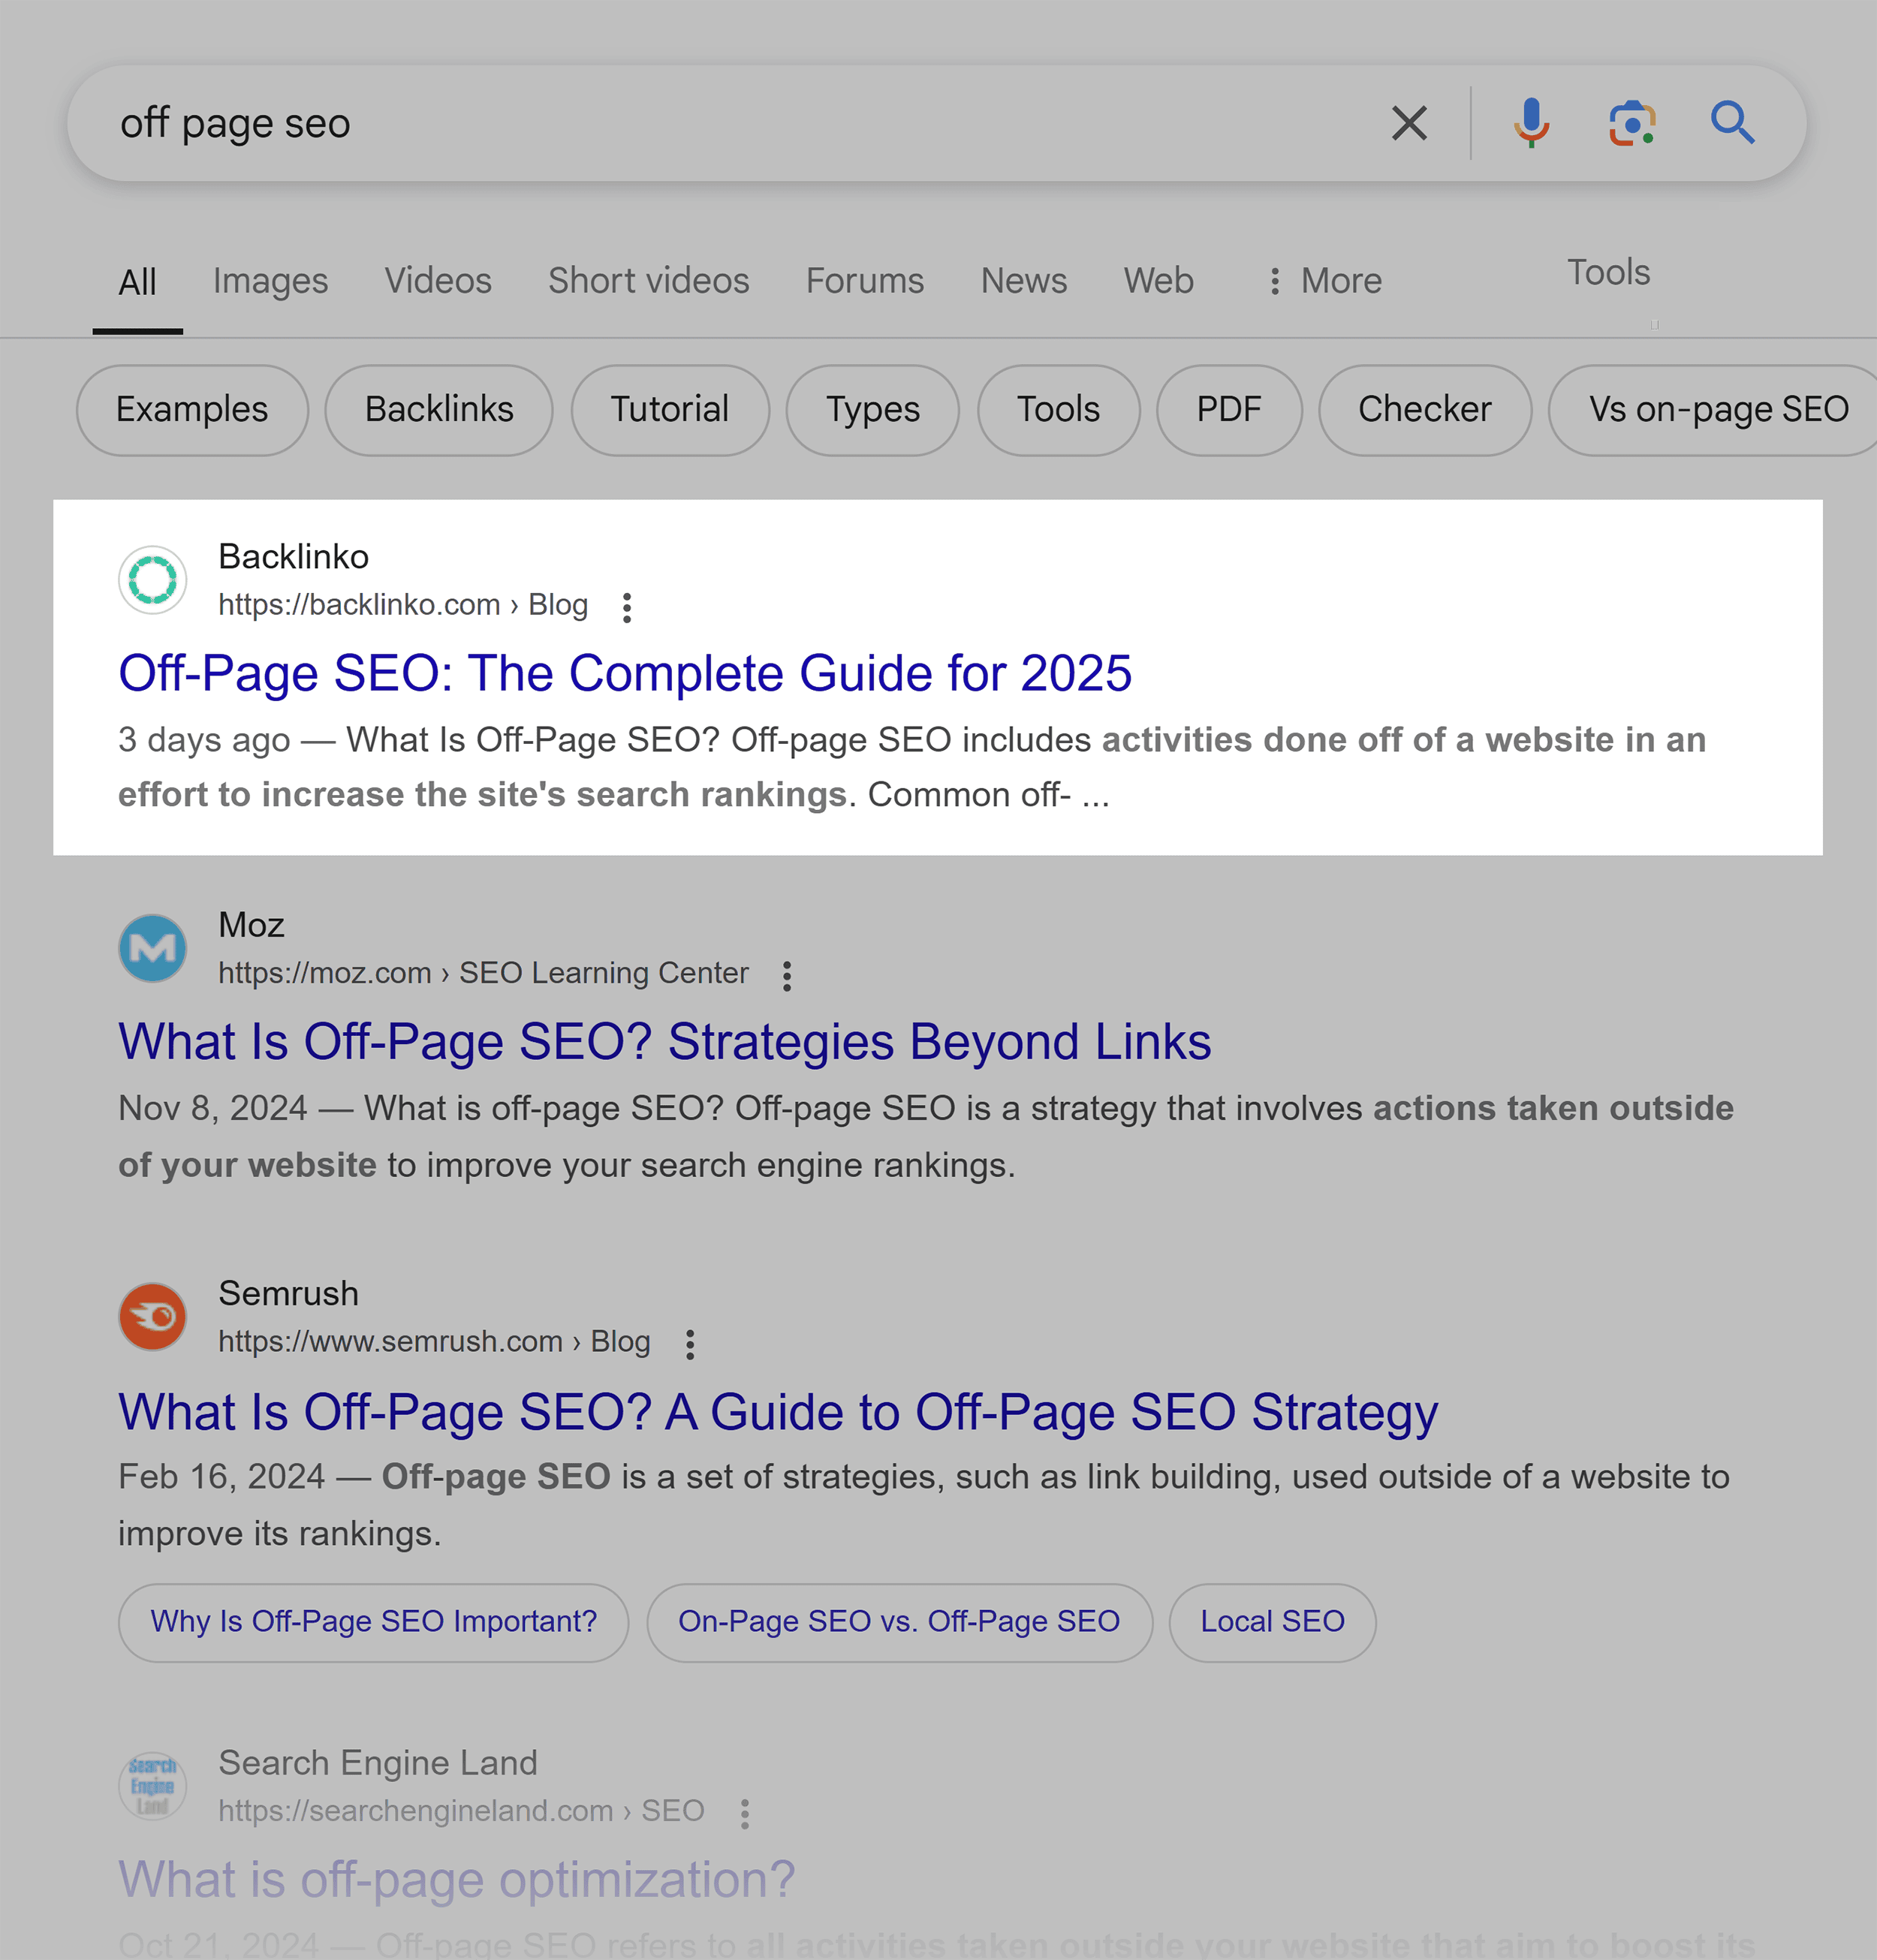The image size is (1877, 1960).
Task: Open Google Lens image search icon
Action: coord(1632,123)
